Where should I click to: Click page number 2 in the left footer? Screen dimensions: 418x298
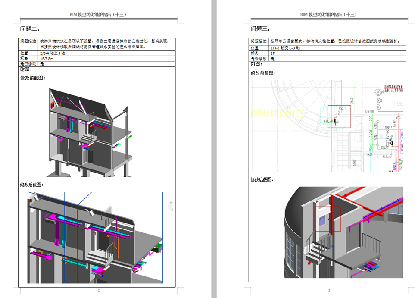pyautogui.click(x=99, y=290)
